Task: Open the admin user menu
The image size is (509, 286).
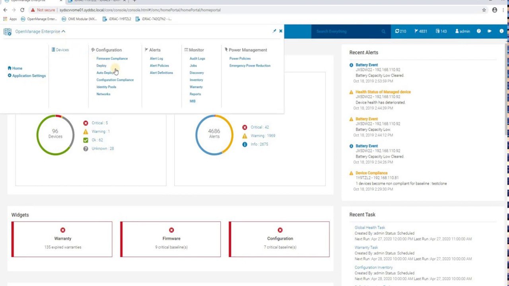Action: (x=462, y=31)
